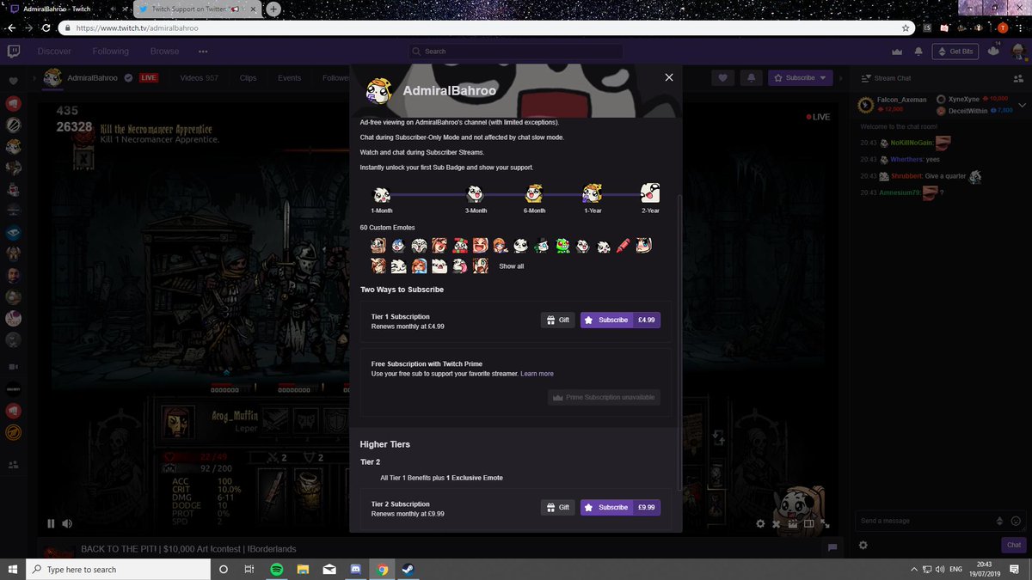The height and width of the screenshot is (580, 1032).
Task: Toggle channel notifications bell beside Subscribe
Action: [x=751, y=77]
